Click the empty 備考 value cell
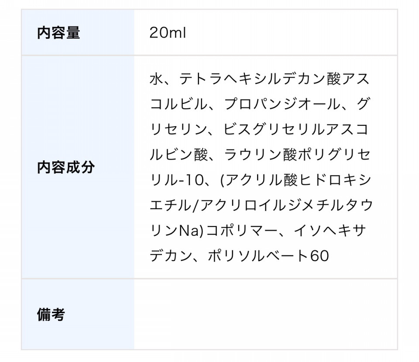 coord(266,314)
